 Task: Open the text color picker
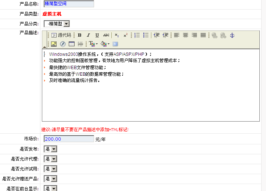(93, 44)
